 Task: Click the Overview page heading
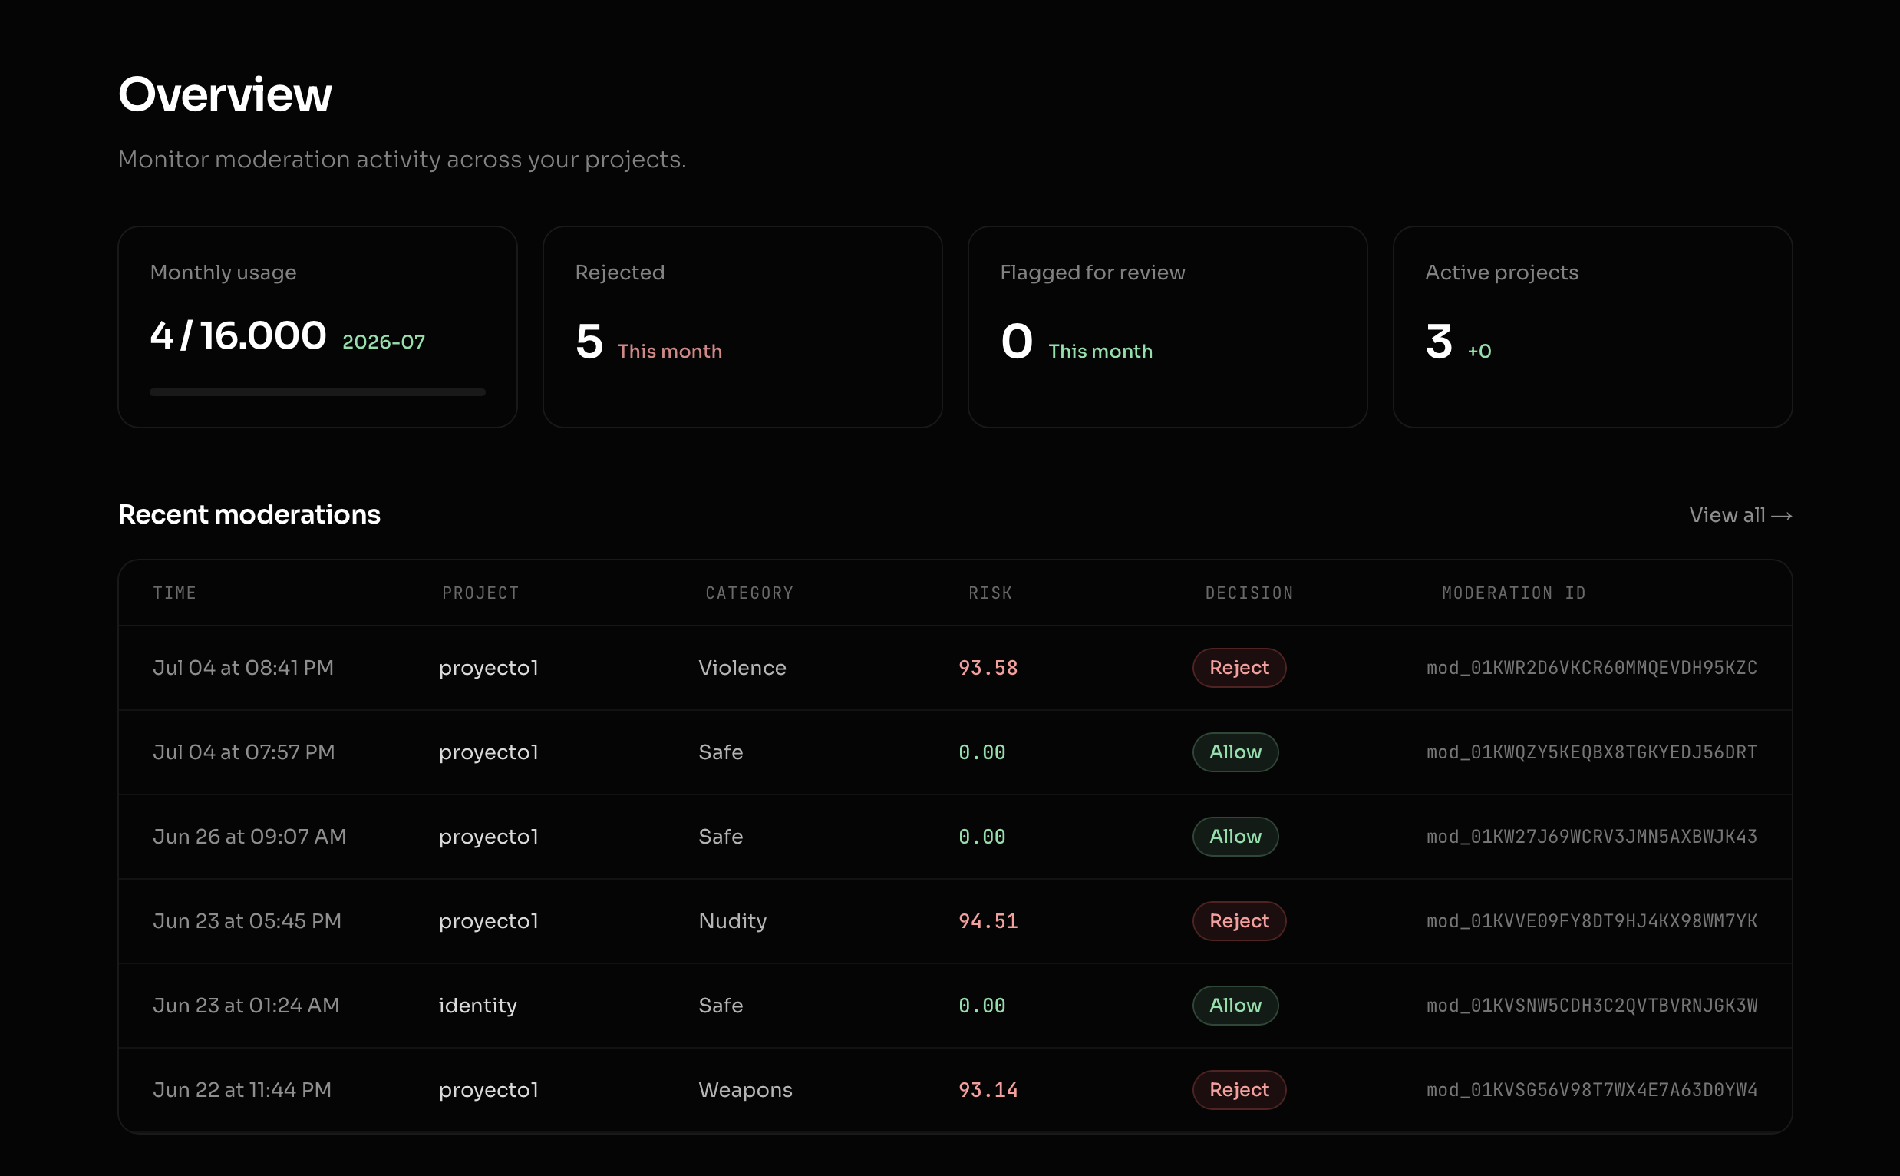pyautogui.click(x=225, y=94)
